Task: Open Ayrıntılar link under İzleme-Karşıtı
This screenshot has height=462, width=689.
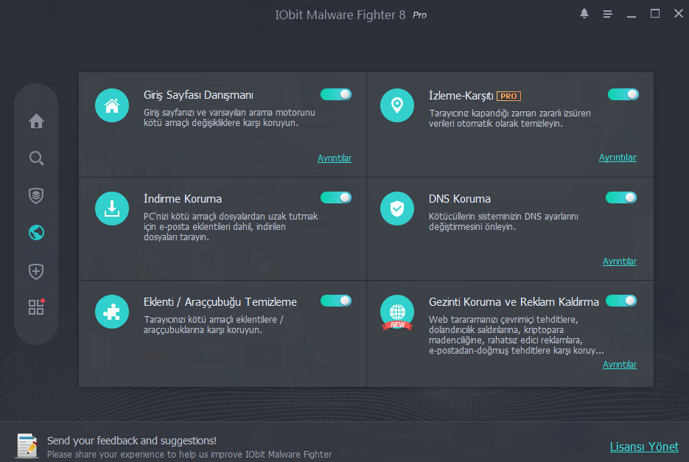Action: click(x=618, y=158)
